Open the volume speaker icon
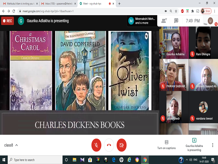 (191, 160)
